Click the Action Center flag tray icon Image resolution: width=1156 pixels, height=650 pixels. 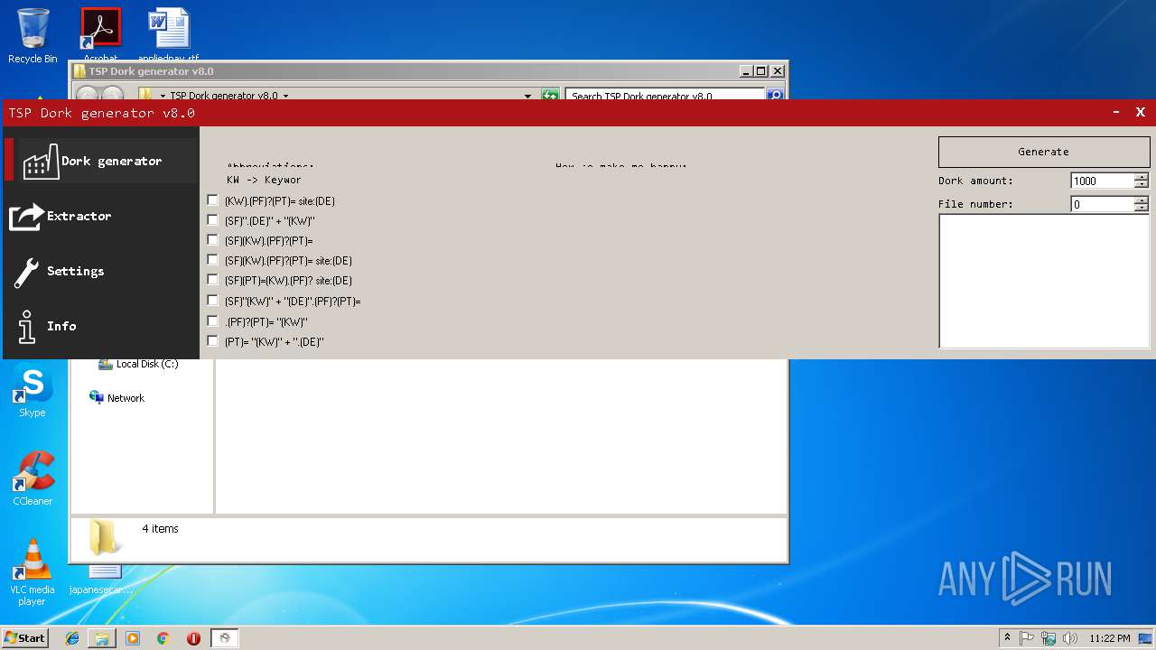click(x=1027, y=638)
